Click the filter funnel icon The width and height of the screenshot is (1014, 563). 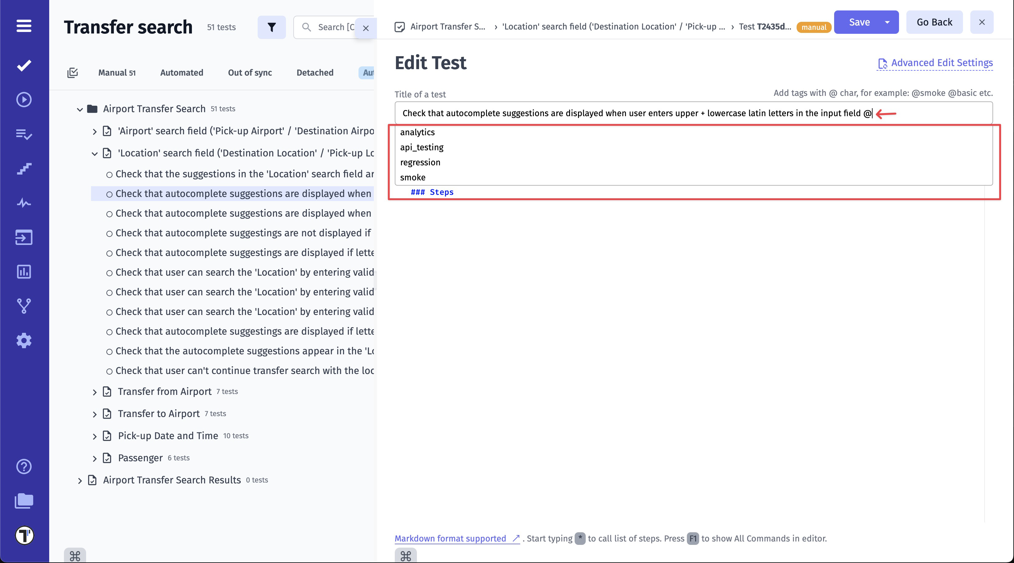pyautogui.click(x=271, y=27)
